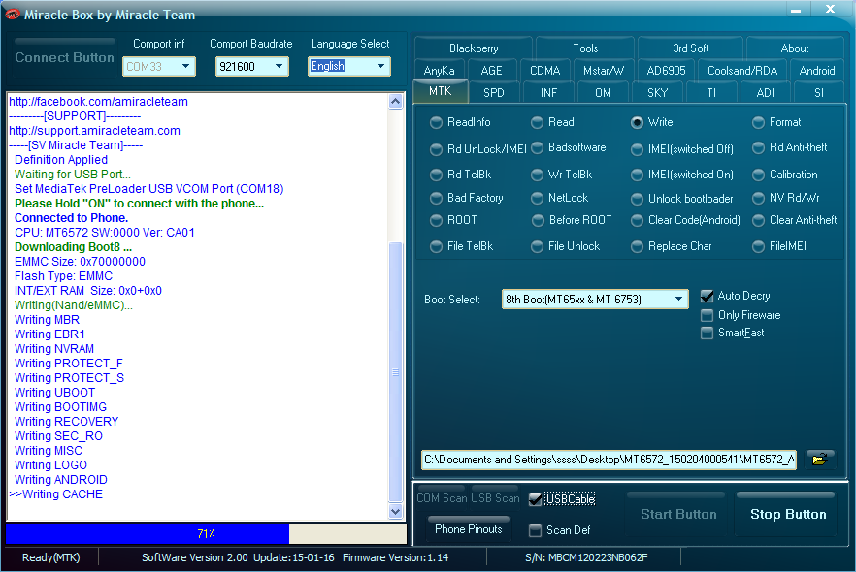Click the 71% write progress bar
The height and width of the screenshot is (572, 856).
coord(206,534)
